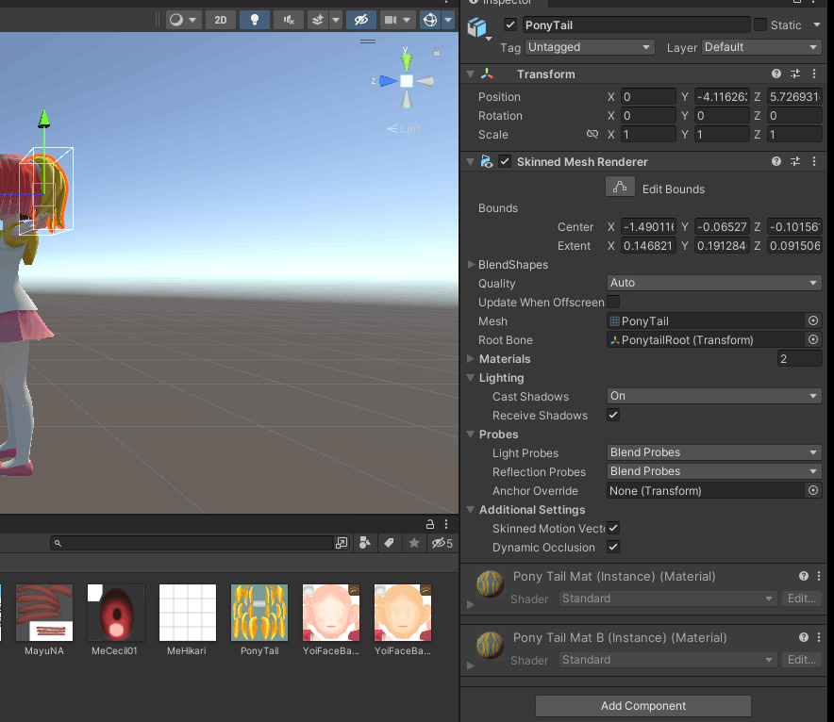Click Edit button for Pony Tail Mat B
The image size is (834, 722).
point(802,660)
